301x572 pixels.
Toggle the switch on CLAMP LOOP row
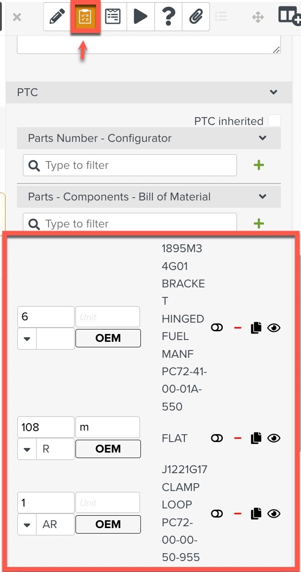(217, 514)
